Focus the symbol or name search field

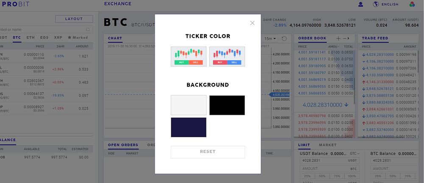pyautogui.click(x=46, y=30)
